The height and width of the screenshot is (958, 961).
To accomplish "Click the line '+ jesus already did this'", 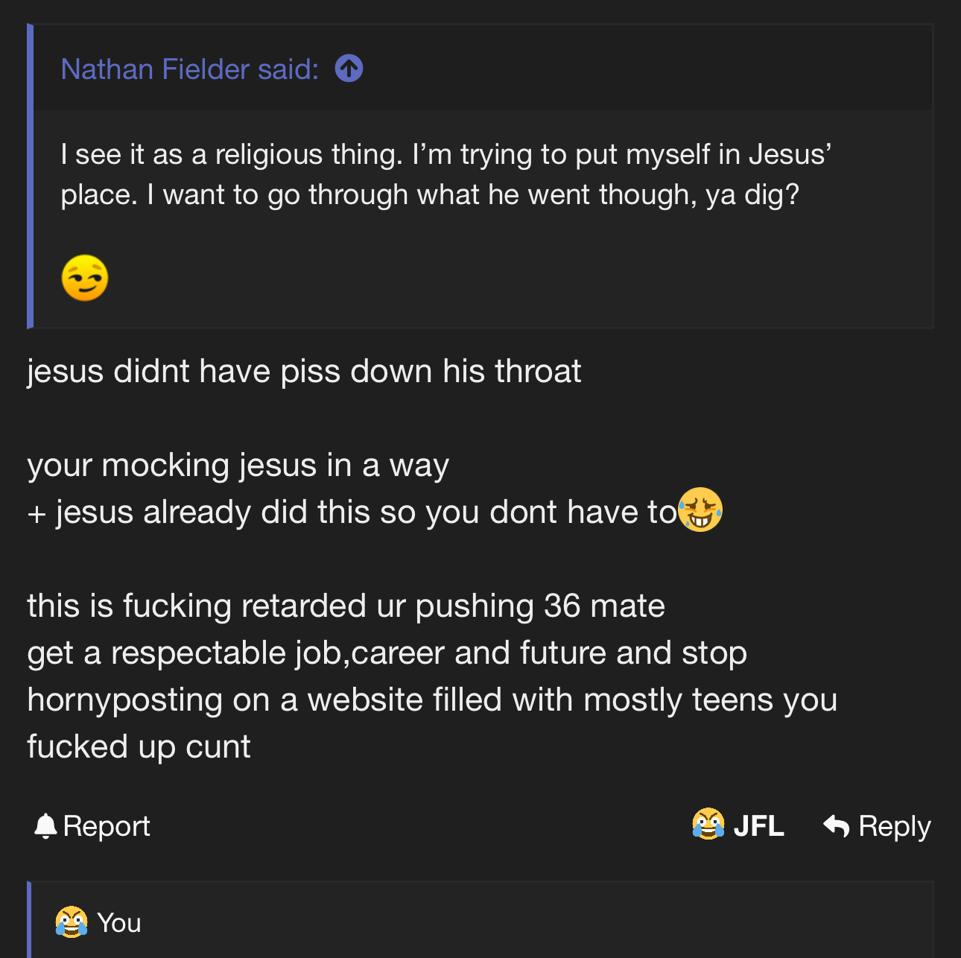I will 352,512.
